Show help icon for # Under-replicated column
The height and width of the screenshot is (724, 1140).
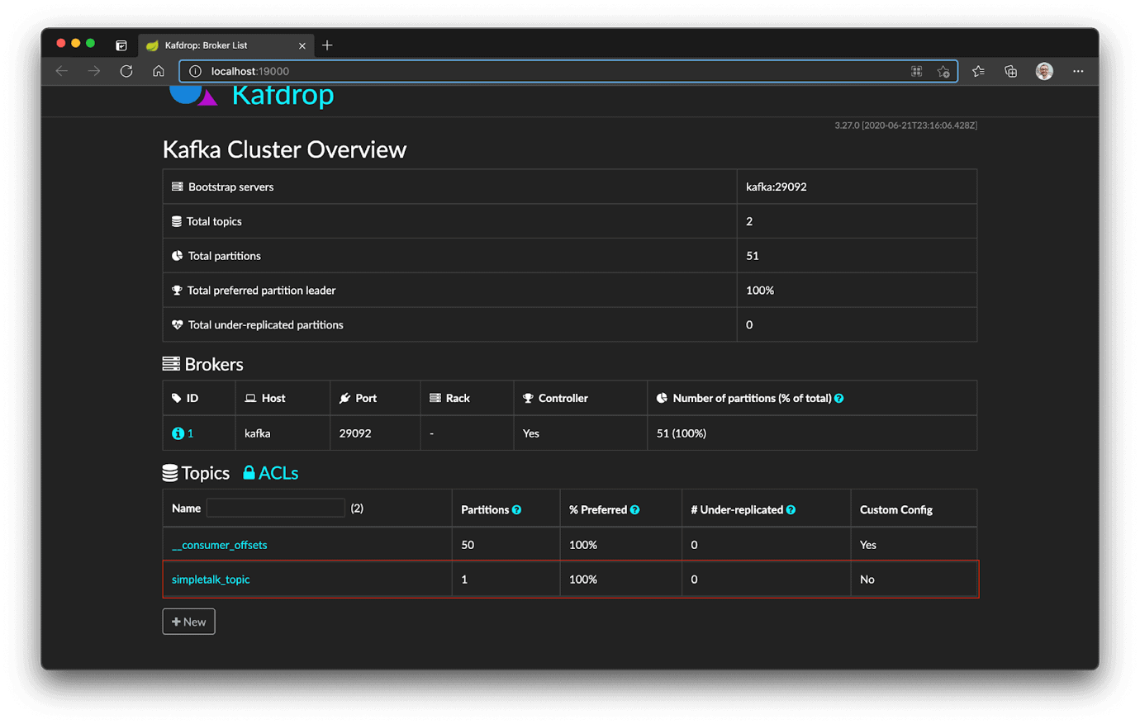791,510
